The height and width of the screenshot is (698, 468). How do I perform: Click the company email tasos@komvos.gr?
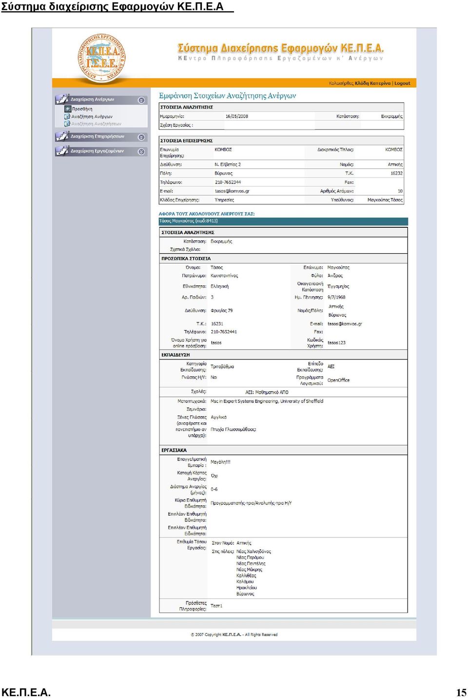tap(232, 191)
